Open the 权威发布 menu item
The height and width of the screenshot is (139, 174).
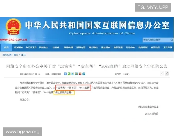click(19, 47)
